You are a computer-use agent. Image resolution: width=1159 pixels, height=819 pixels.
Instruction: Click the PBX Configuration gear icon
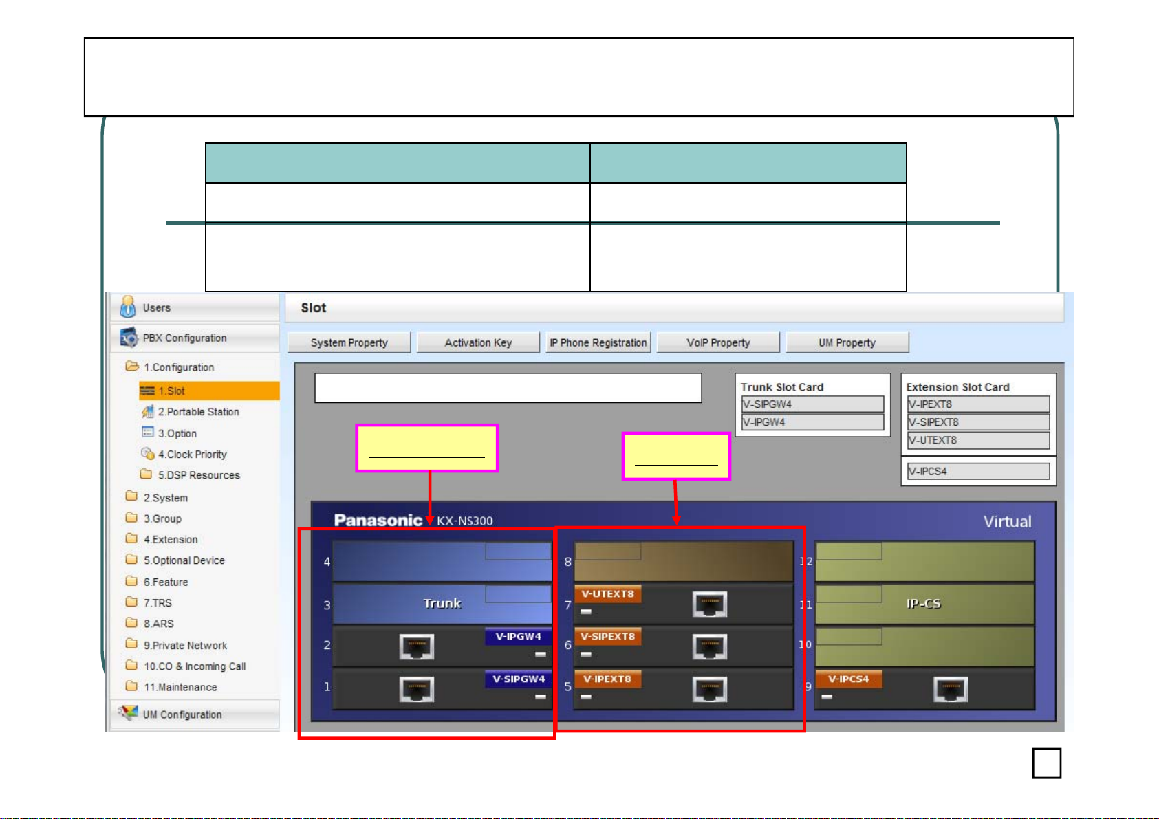[x=129, y=338]
